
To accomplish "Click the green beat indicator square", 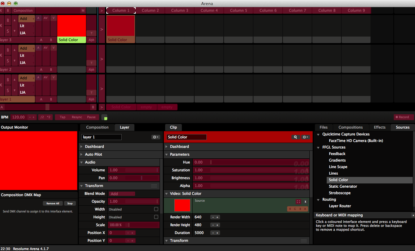I will (105, 118).
